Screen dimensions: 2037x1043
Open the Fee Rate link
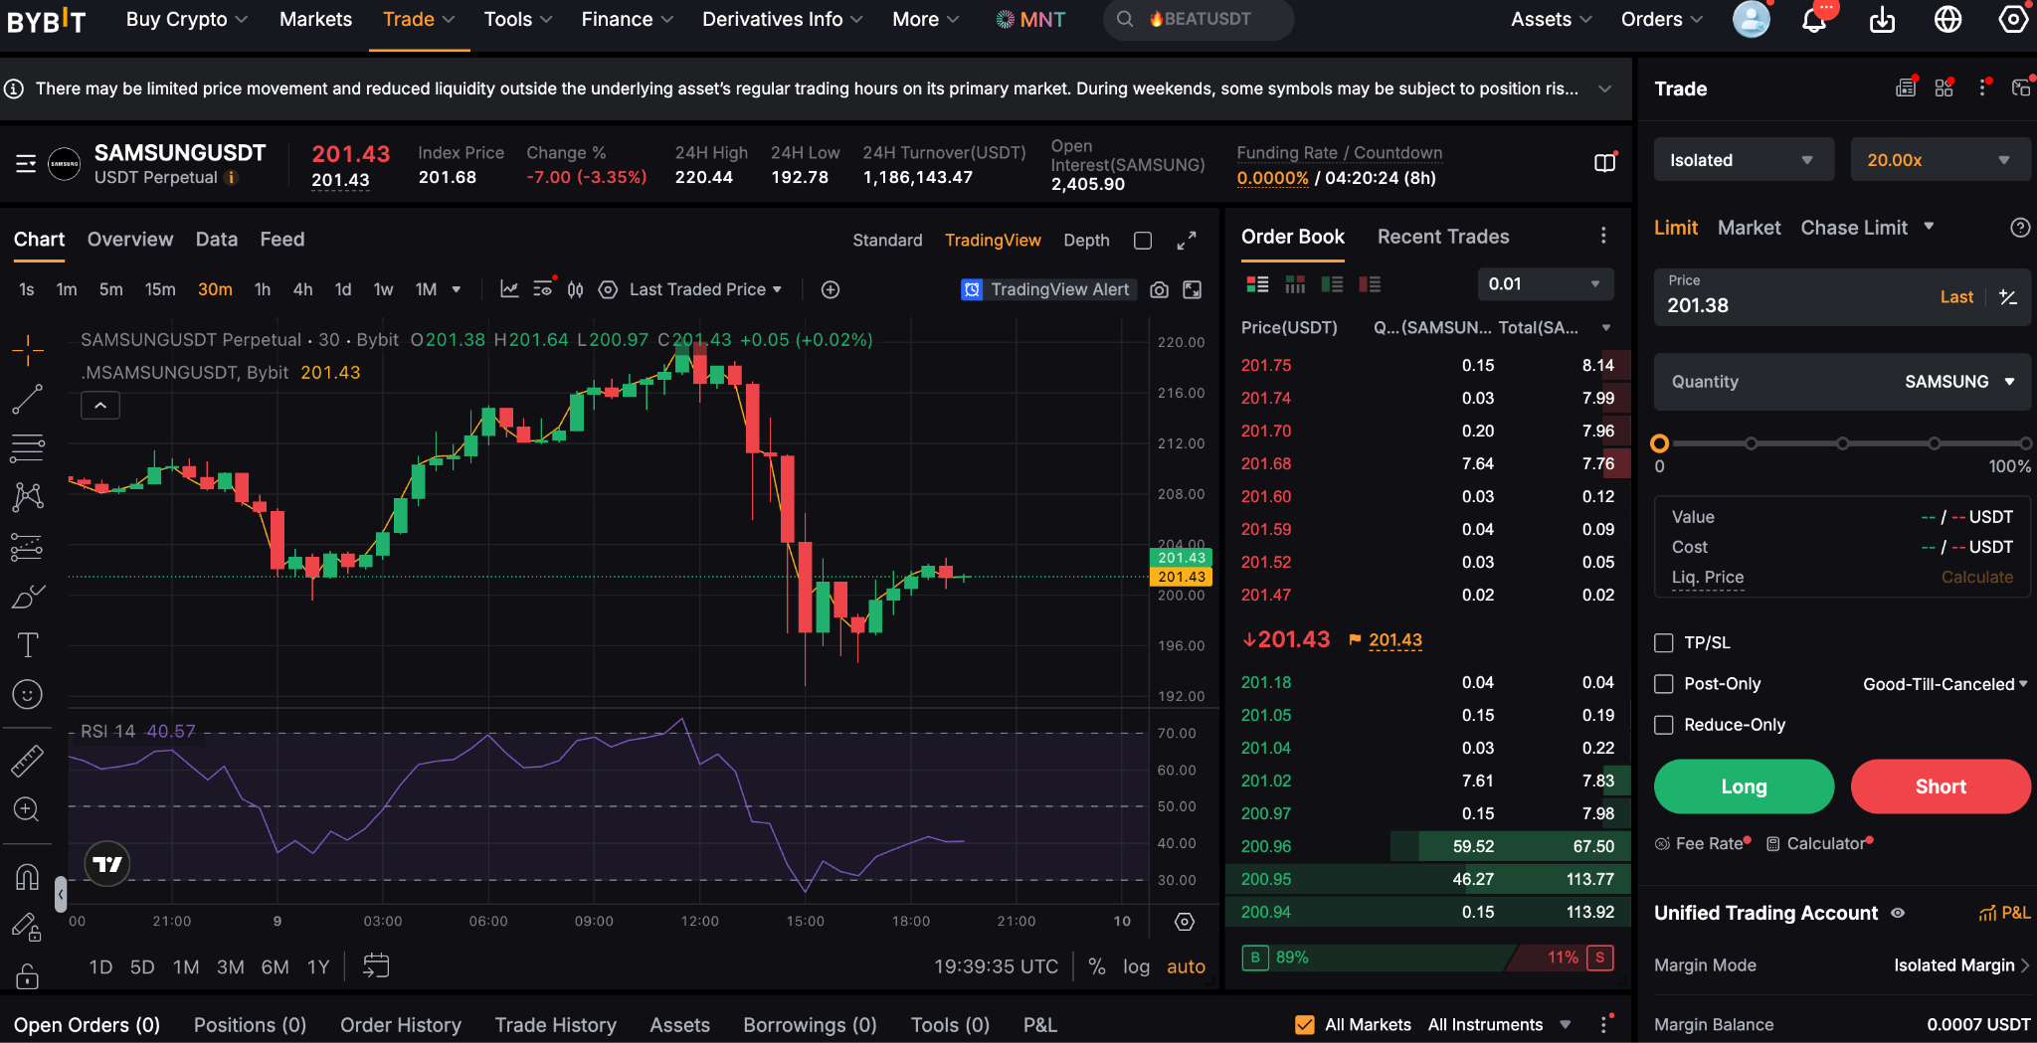click(x=1702, y=843)
